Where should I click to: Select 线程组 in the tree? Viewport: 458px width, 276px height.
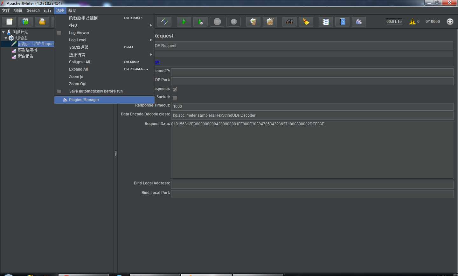(21, 38)
